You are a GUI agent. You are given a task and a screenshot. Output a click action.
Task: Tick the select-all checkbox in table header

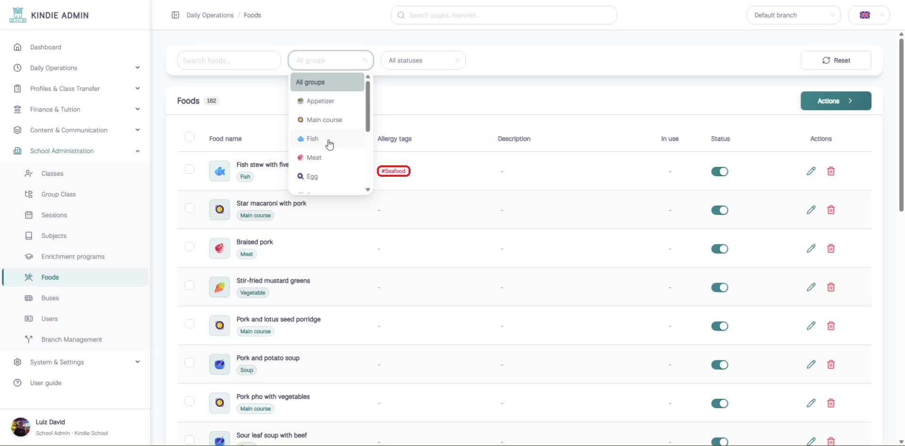pos(189,137)
